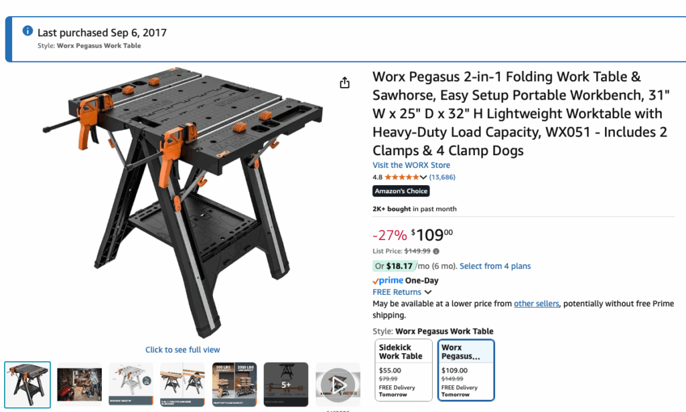Click the Amazon's Choice badge
This screenshot has width=686, height=412.
pyautogui.click(x=401, y=191)
